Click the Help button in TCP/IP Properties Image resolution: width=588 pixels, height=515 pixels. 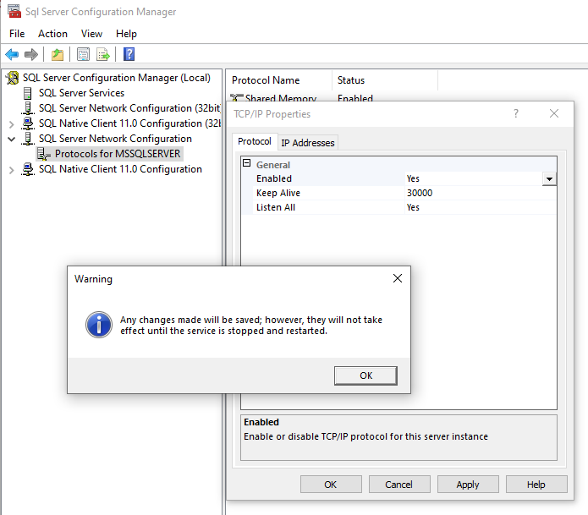click(x=536, y=485)
